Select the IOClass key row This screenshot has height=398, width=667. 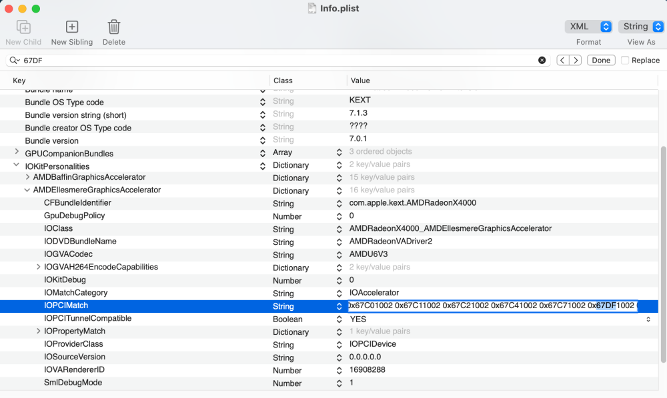(x=58, y=228)
